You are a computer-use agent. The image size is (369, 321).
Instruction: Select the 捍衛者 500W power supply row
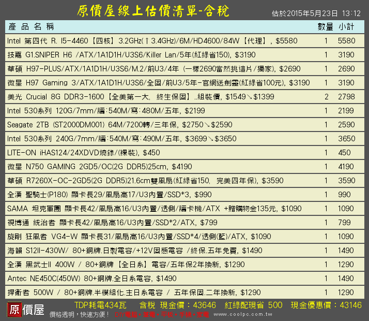pos(185,293)
